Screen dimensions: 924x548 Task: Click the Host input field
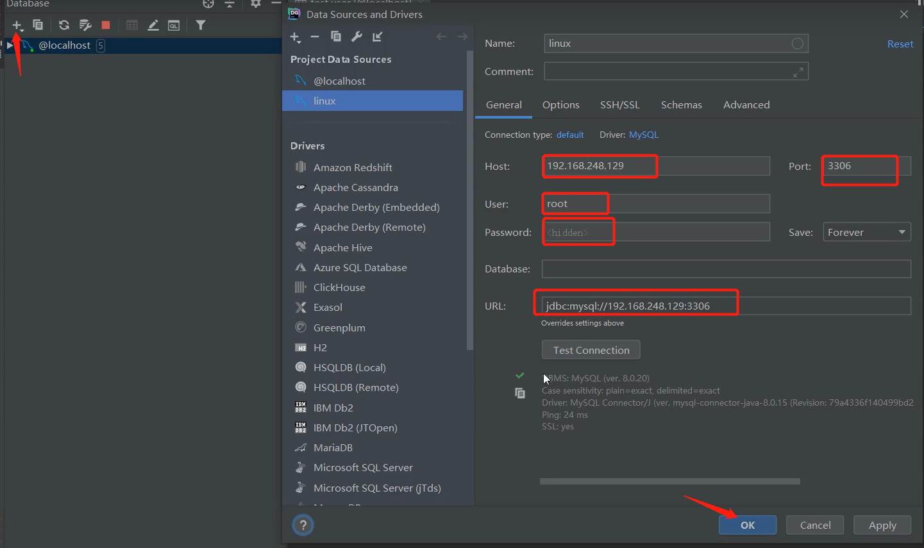pyautogui.click(x=656, y=166)
